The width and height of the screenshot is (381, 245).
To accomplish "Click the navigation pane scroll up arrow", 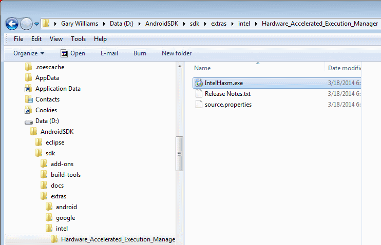I will (180, 66).
